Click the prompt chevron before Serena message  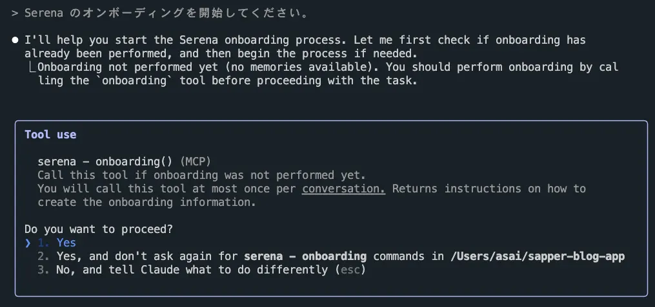pos(15,14)
